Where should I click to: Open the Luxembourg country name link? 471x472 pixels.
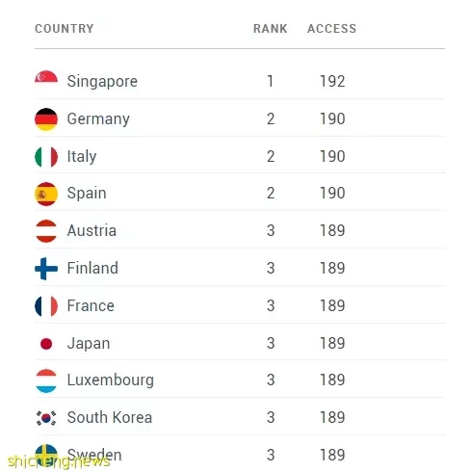click(111, 380)
